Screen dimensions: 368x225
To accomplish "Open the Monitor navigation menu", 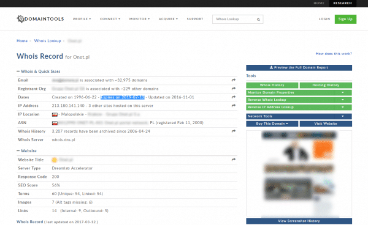I will click(139, 19).
